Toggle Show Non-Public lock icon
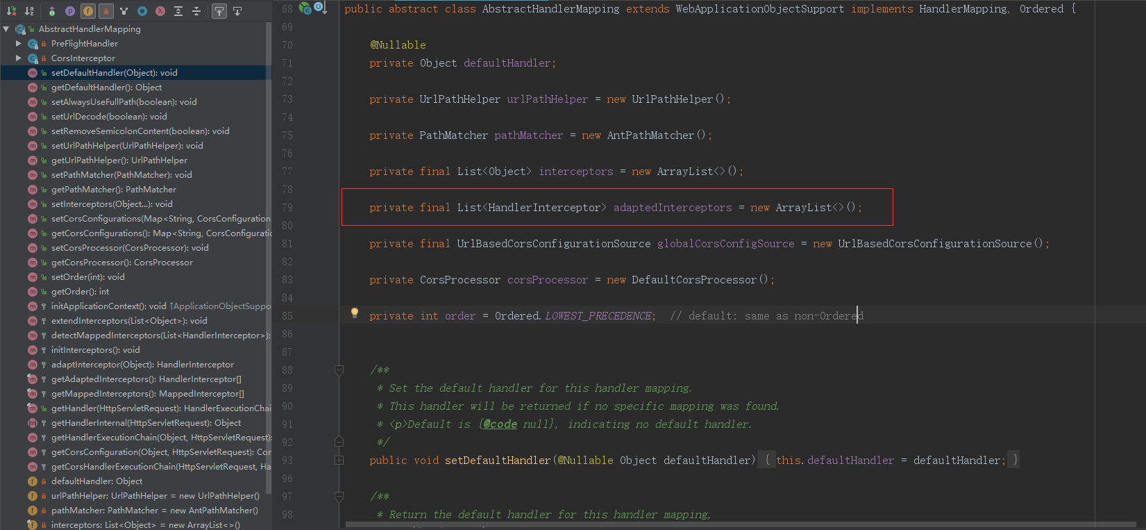 (106, 11)
